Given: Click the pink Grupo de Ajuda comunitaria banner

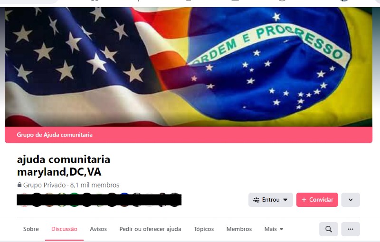Looking at the screenshot, I should tap(189, 135).
